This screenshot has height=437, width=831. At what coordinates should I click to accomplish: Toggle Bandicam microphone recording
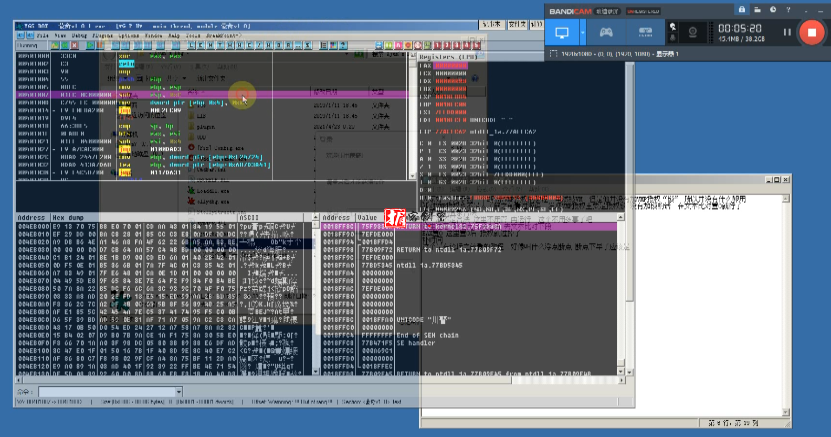pos(672,38)
